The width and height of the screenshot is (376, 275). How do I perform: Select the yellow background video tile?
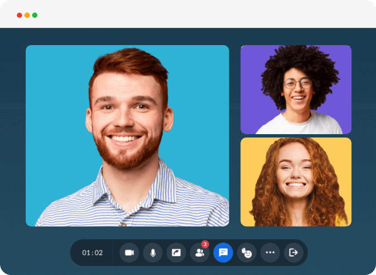tap(296, 182)
